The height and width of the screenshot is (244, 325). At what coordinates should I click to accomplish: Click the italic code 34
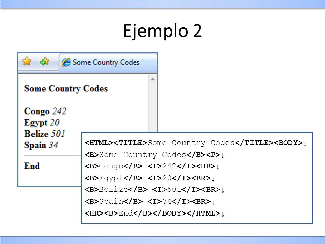coord(53,145)
